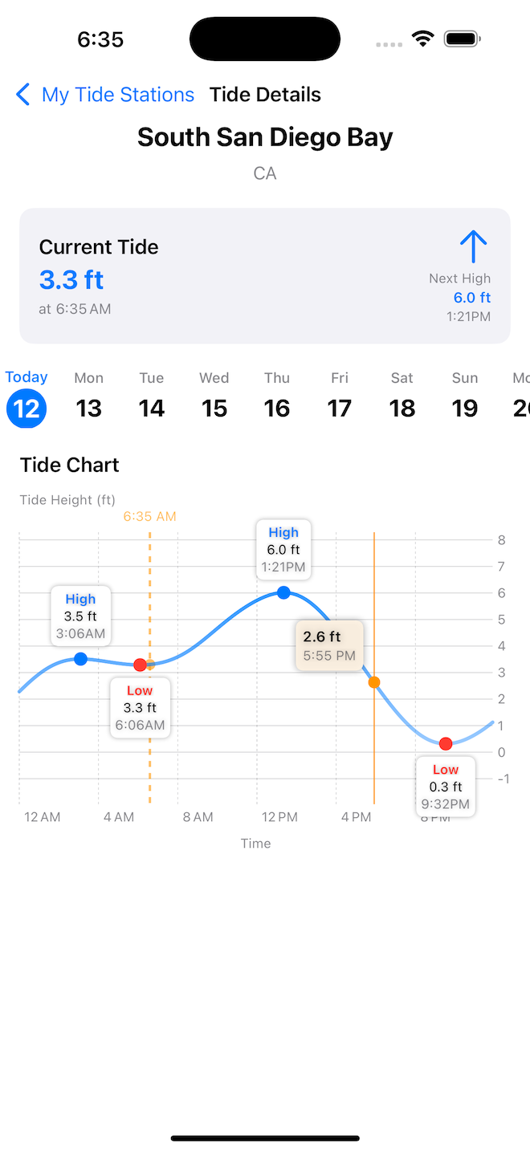Tap the red 6:06AM low tide dot

click(x=140, y=665)
